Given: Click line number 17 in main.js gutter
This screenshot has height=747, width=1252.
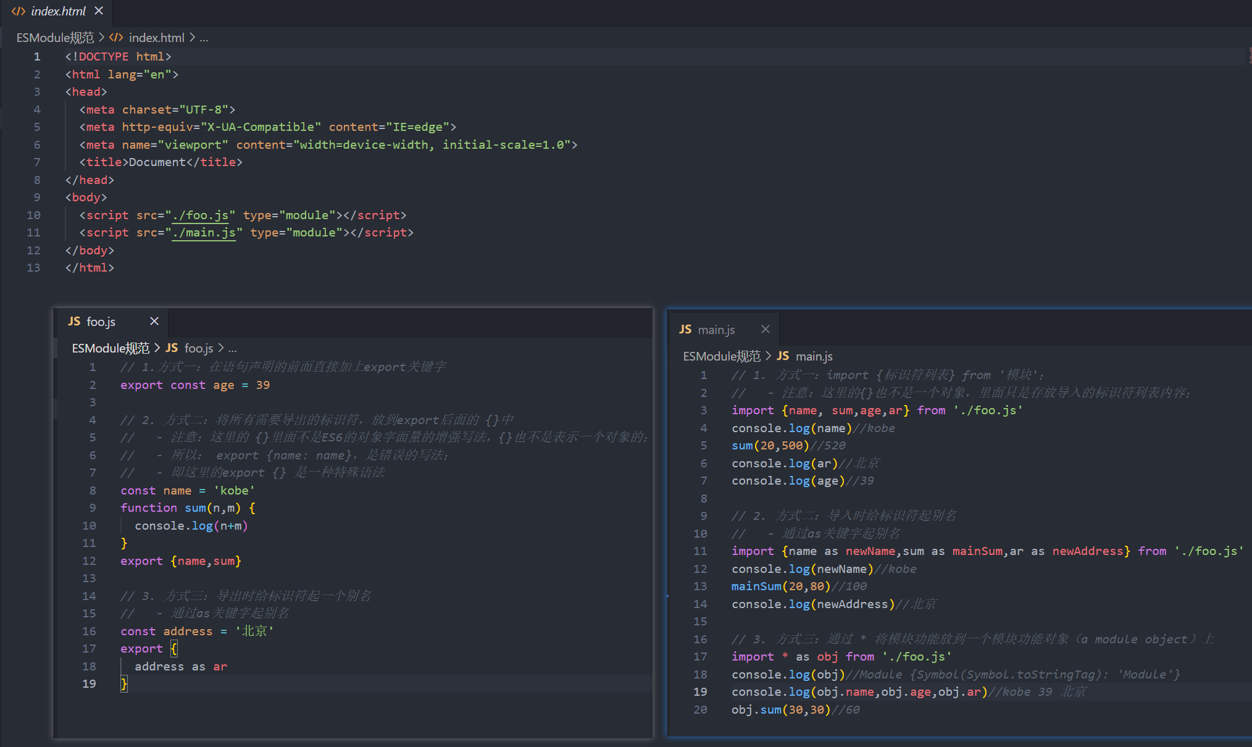Looking at the screenshot, I should click(x=700, y=656).
